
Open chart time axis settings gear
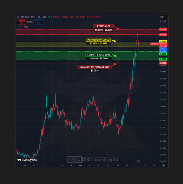pos(163,165)
